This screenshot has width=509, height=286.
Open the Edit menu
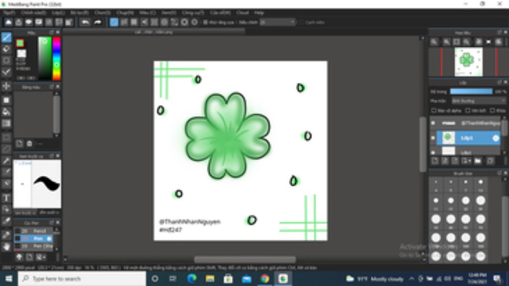[x=33, y=12]
